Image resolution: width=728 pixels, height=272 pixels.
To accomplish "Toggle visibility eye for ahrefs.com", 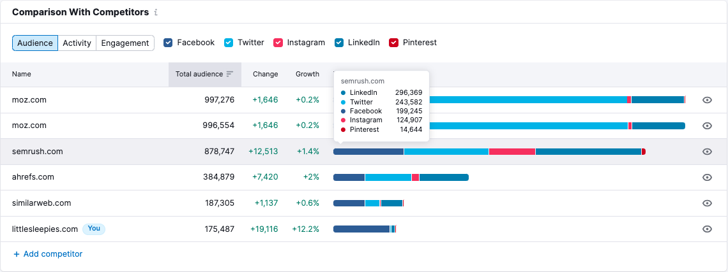I will 707,177.
